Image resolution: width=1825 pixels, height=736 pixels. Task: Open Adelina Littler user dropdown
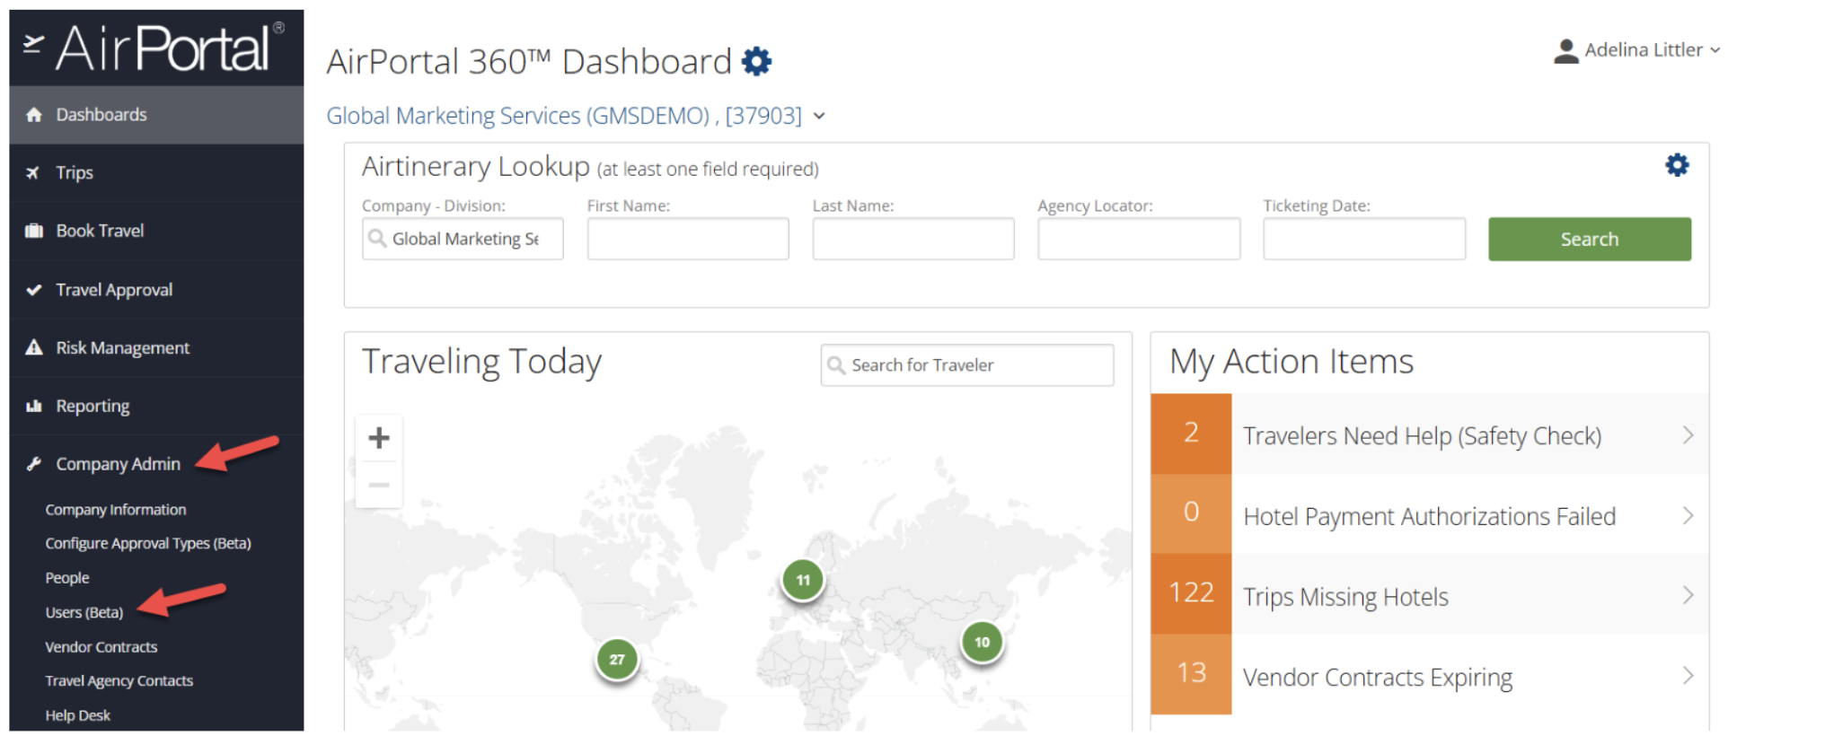click(x=1638, y=50)
